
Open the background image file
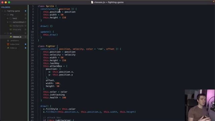click(18, 26)
